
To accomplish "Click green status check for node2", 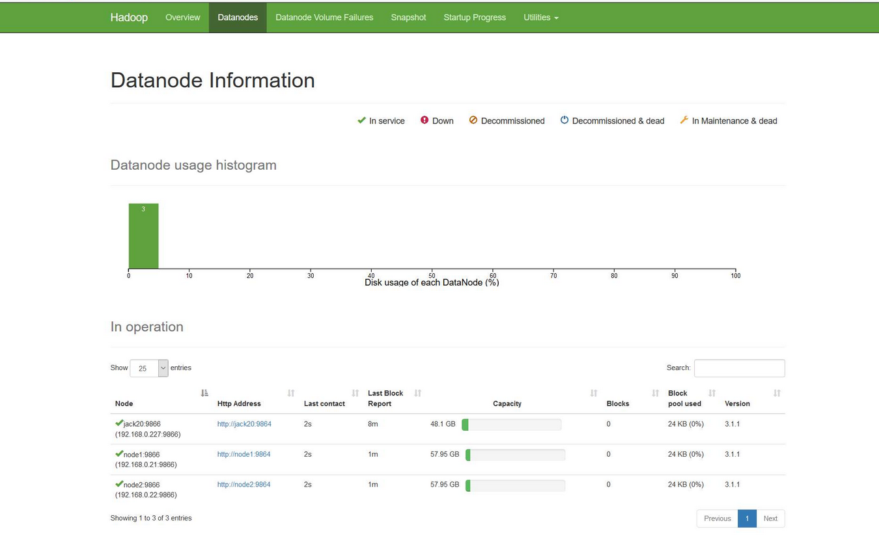I will [119, 484].
